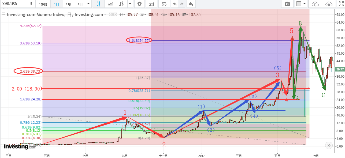Collapse the Monero Index legend box
345x158 pixels.
[3, 15]
